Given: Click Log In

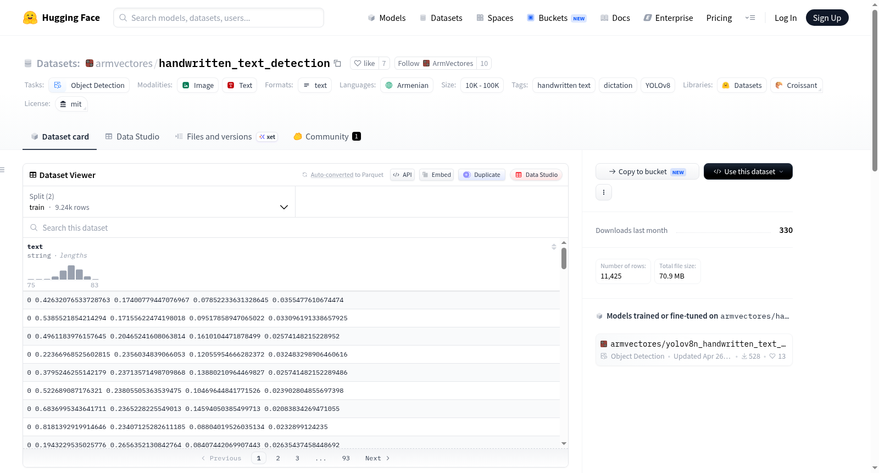Looking at the screenshot, I should click(786, 18).
